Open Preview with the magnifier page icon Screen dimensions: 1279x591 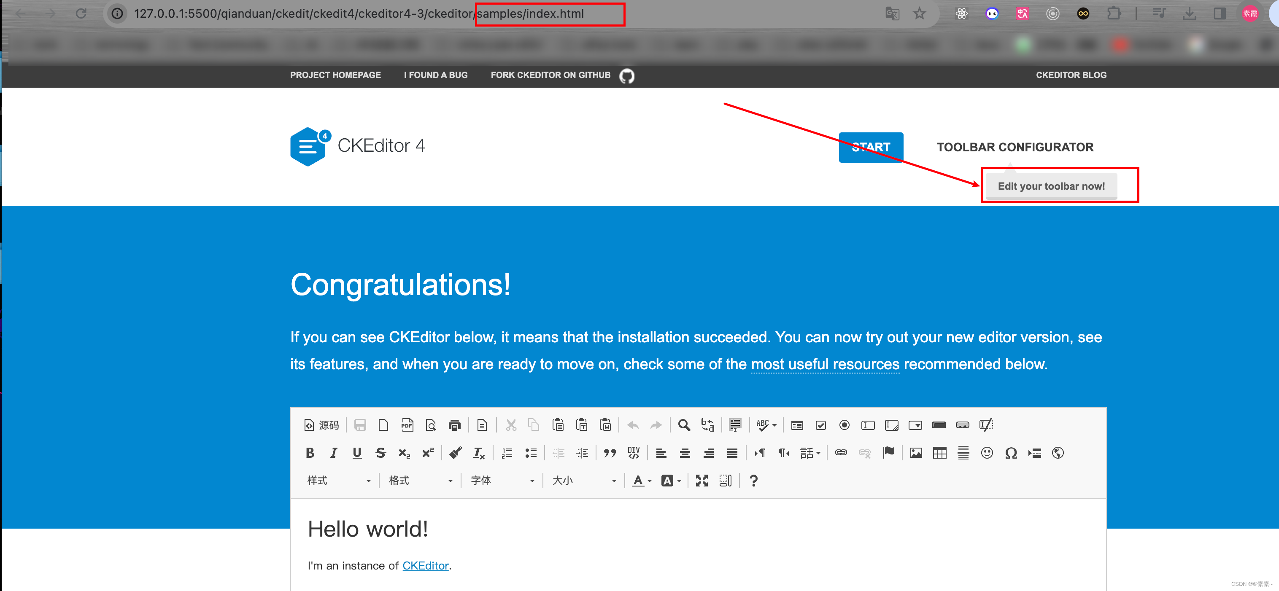point(430,425)
